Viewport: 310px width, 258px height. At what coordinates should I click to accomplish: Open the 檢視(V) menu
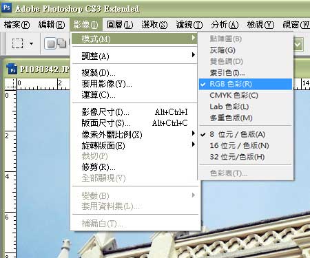[x=260, y=25]
